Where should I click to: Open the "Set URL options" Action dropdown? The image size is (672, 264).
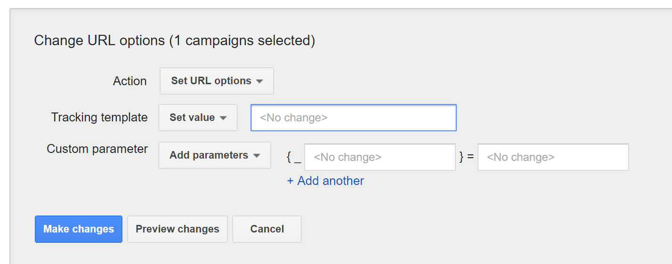tap(216, 81)
